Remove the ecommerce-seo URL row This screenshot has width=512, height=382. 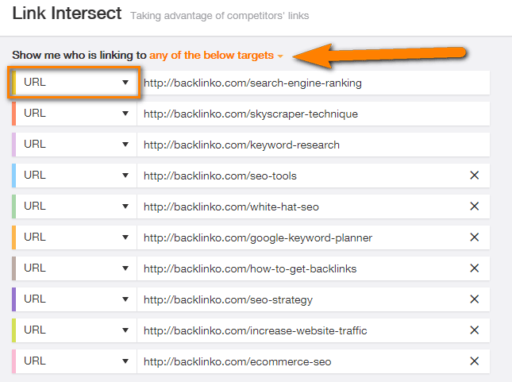[x=474, y=361]
